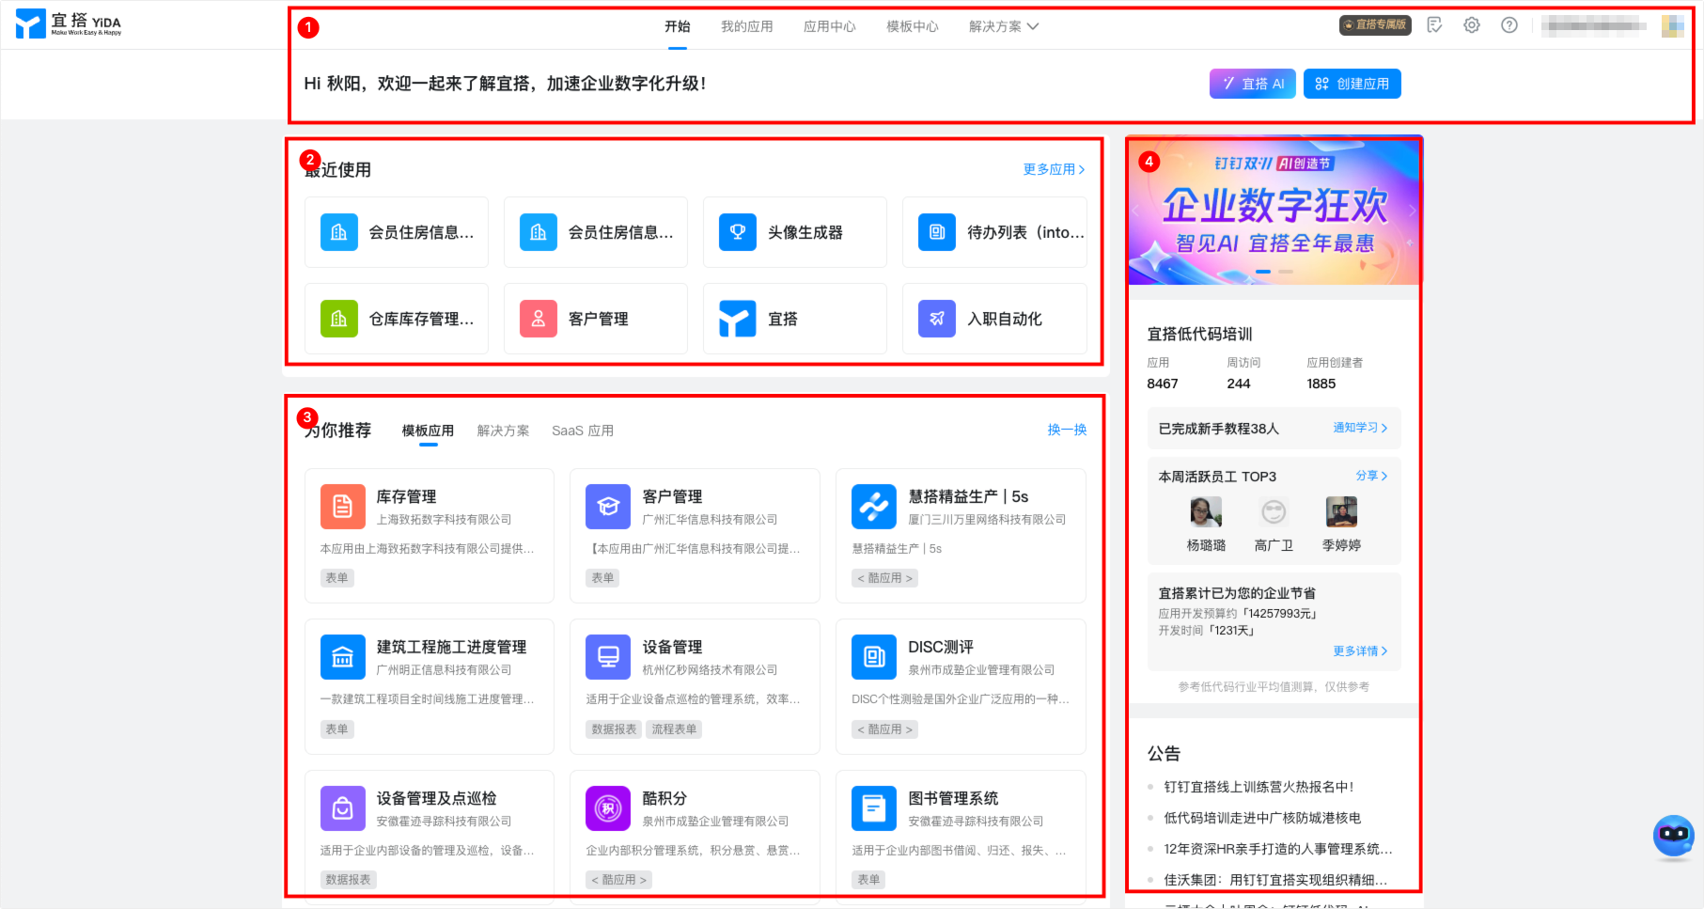This screenshot has height=909, width=1704.
Task: Open the second 会员住房信息 app tile
Action: [596, 232]
